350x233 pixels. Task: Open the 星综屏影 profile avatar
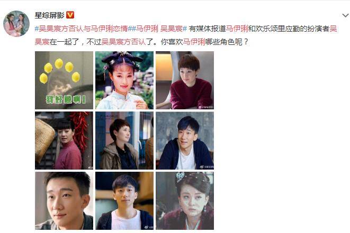16,24
